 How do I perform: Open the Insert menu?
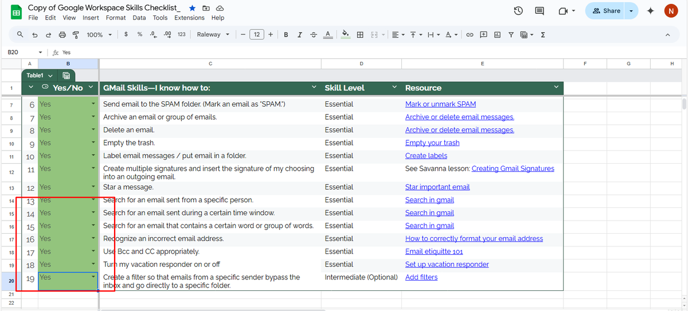[91, 18]
